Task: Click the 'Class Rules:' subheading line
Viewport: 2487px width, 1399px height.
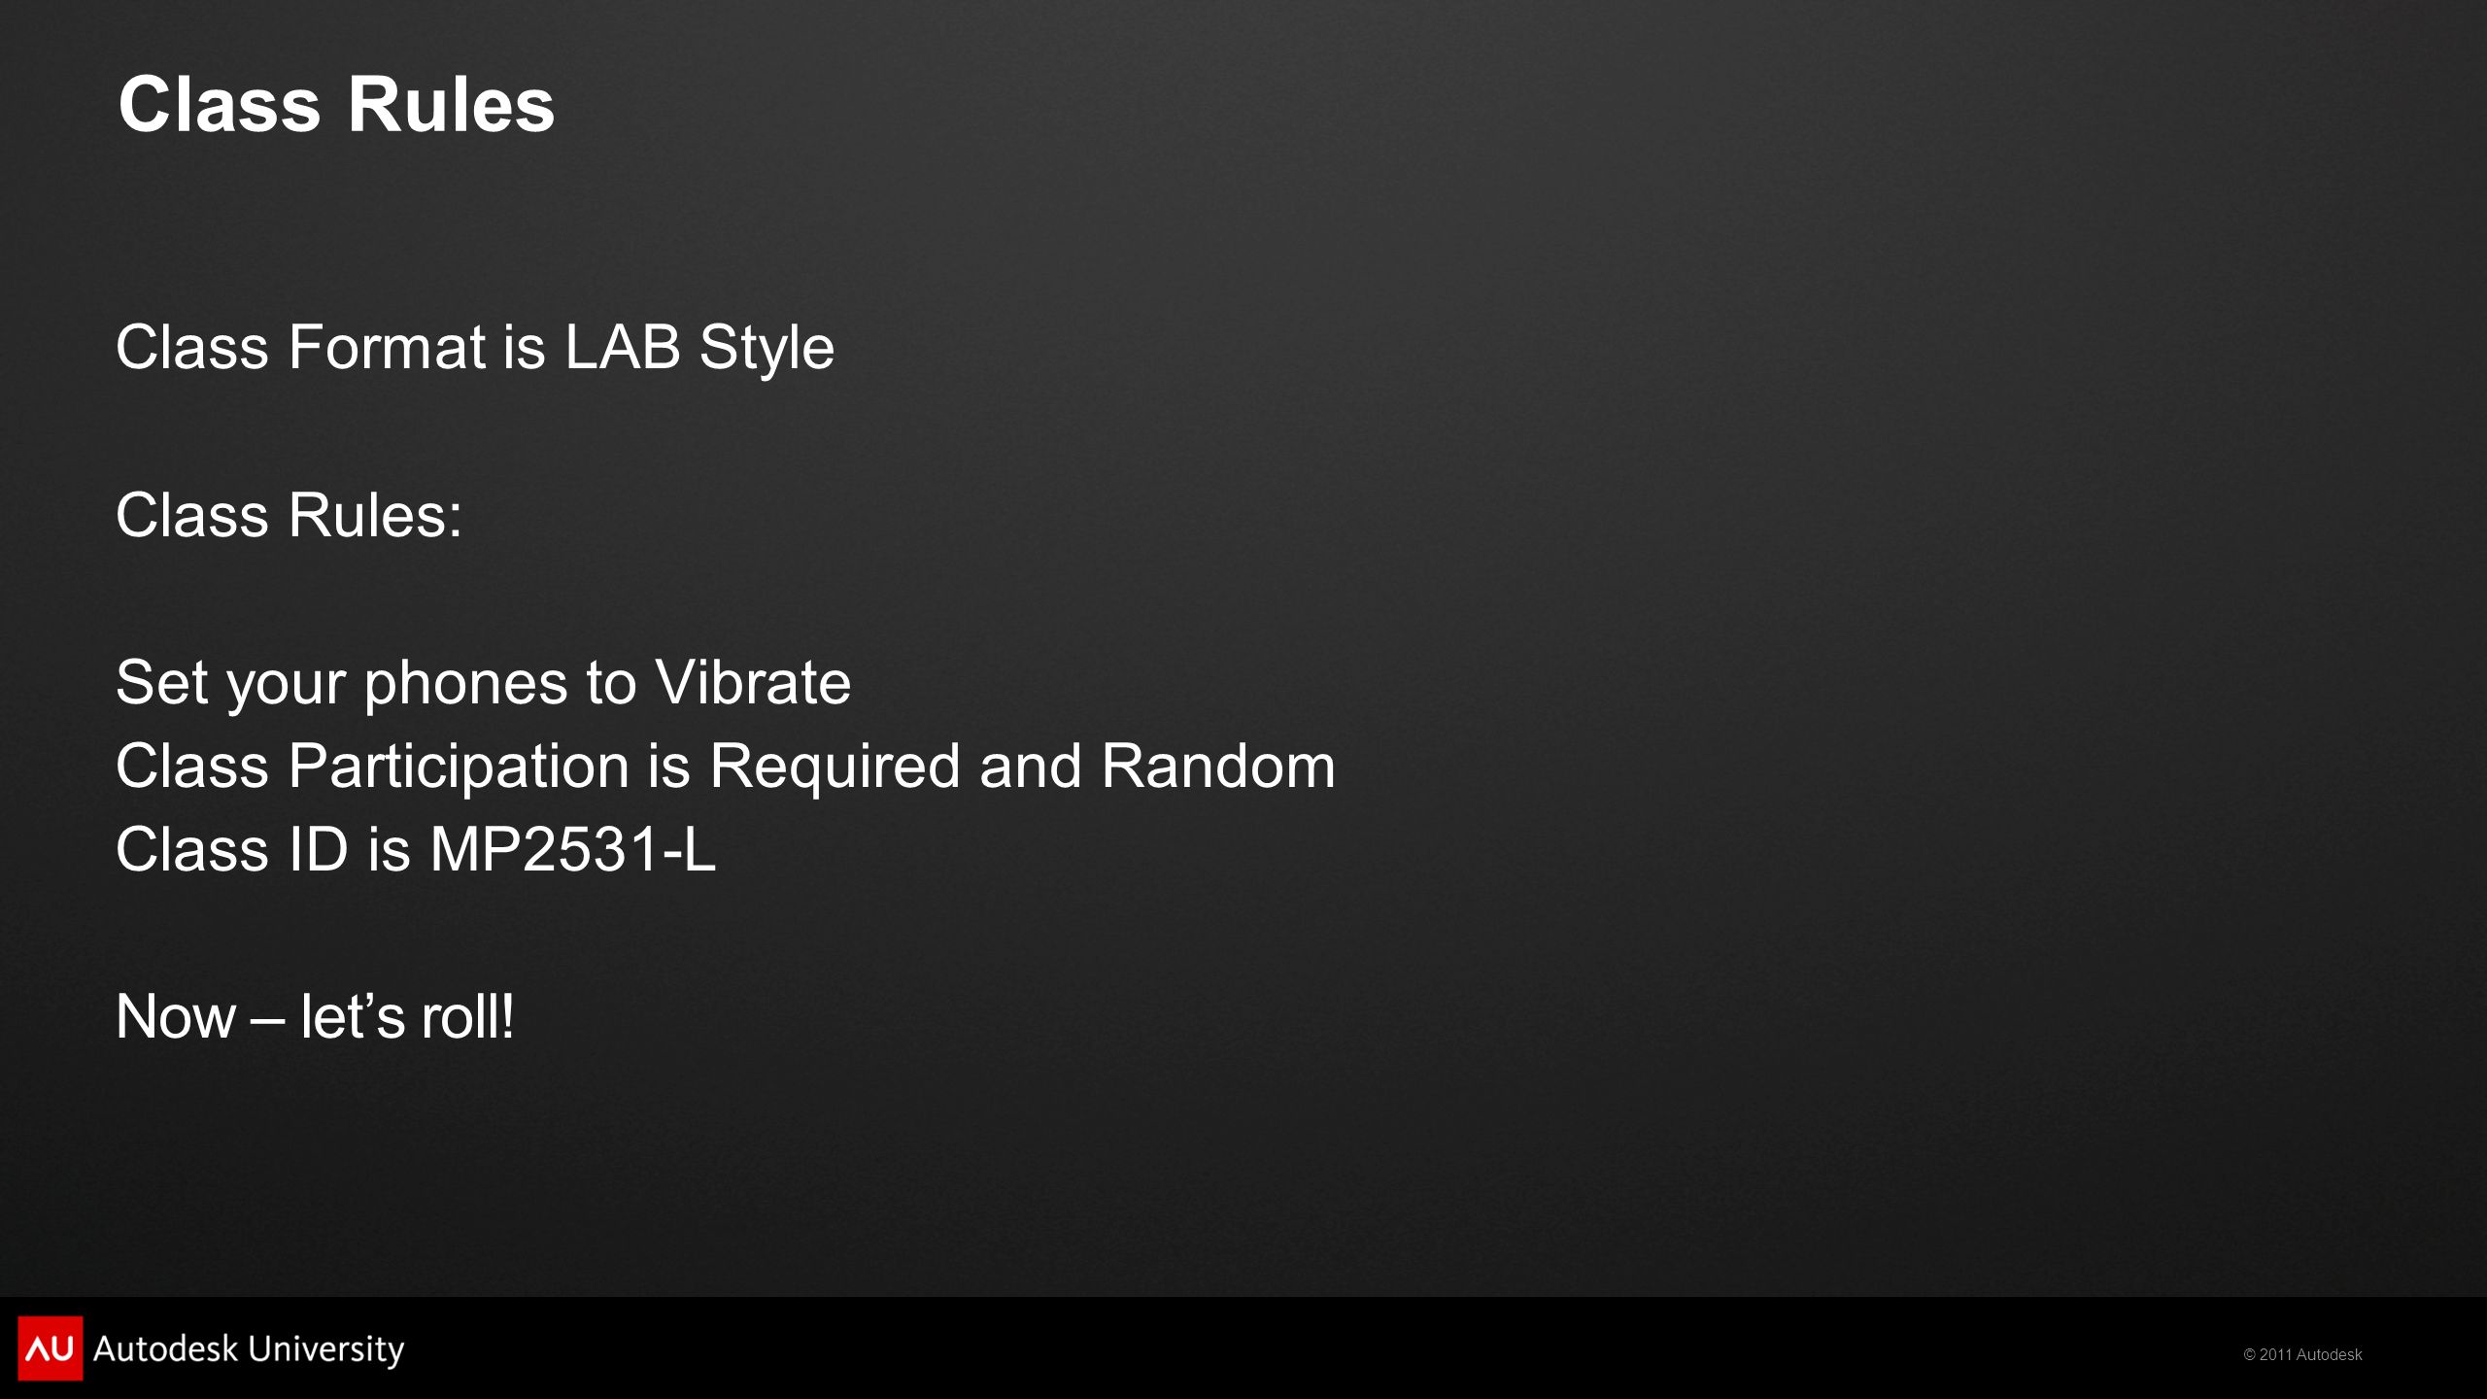Action: coord(290,515)
